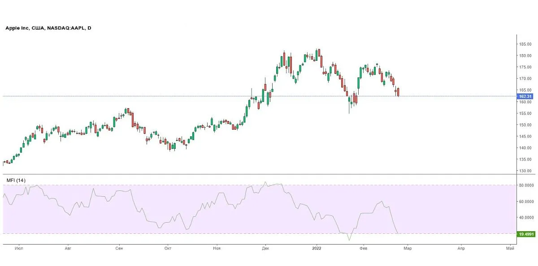The width and height of the screenshot is (538, 266).
Task: Click the 150.00 price axis label
Action: click(x=525, y=125)
